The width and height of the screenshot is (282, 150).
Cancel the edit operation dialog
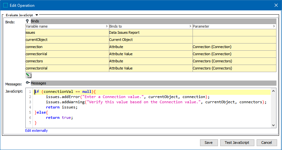[x=267, y=143]
